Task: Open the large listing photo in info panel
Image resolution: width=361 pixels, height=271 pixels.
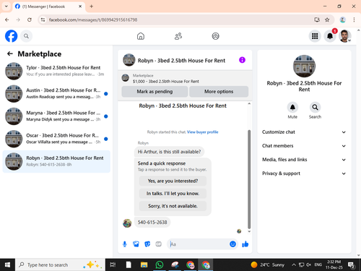Action: (304, 66)
